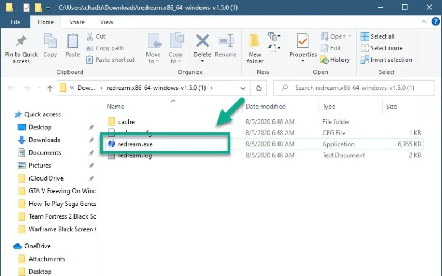Open Warframe Black Screen folder
The height and width of the screenshot is (276, 442).
[x=62, y=229]
